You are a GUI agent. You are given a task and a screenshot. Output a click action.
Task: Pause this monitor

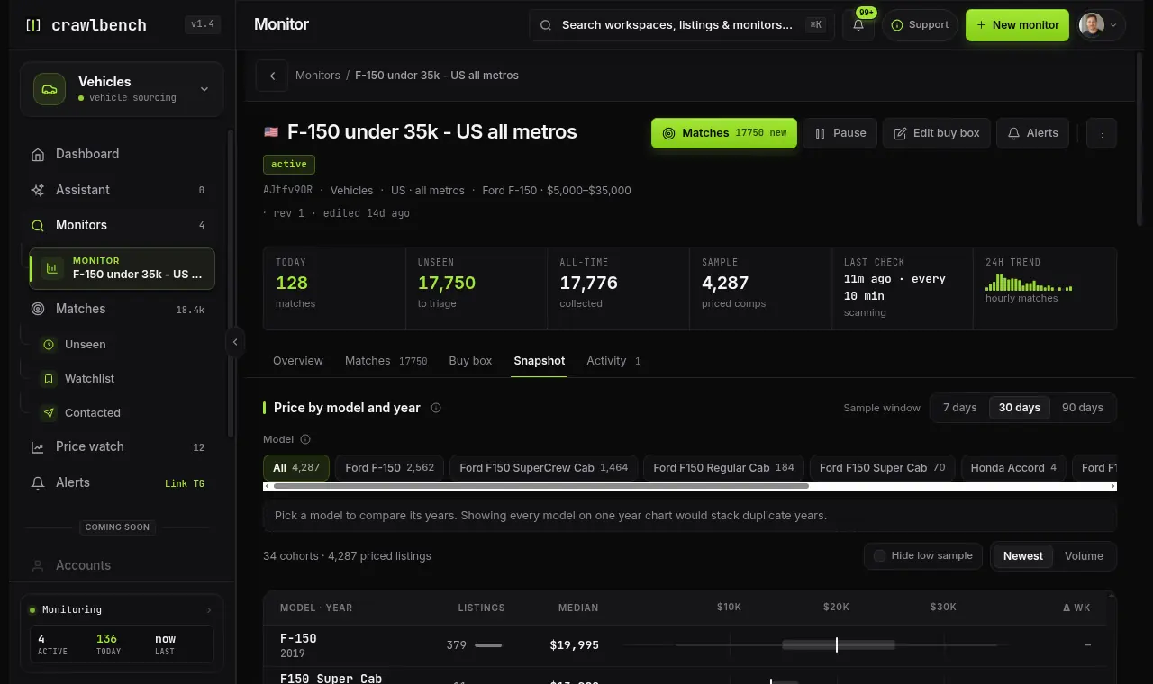[840, 133]
